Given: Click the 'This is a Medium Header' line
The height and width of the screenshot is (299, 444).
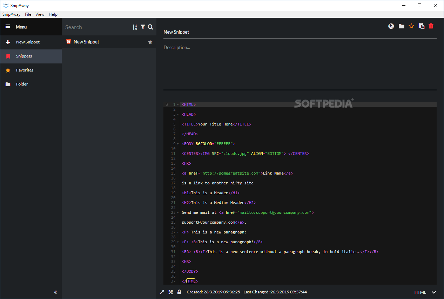Looking at the screenshot, I should pos(219,203).
